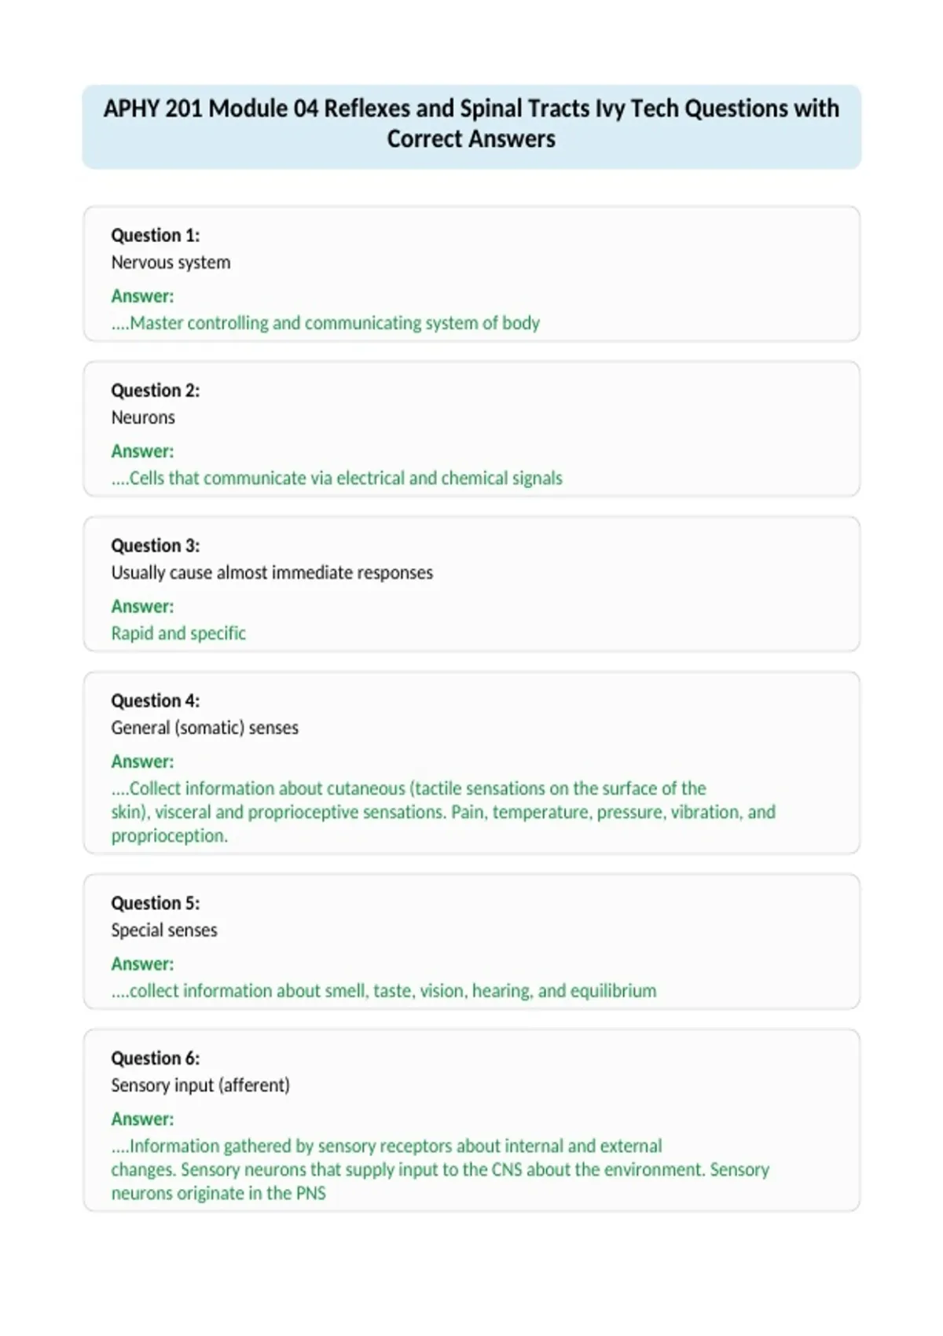Click 'Usually cause almost immediate responses' text
The image size is (943, 1336).
pos(272,572)
